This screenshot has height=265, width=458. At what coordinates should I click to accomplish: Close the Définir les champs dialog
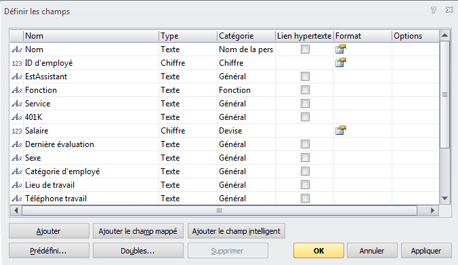449,10
